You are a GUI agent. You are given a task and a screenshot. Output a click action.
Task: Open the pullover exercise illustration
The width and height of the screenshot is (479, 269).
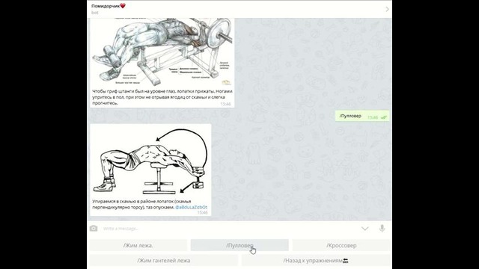(150, 161)
